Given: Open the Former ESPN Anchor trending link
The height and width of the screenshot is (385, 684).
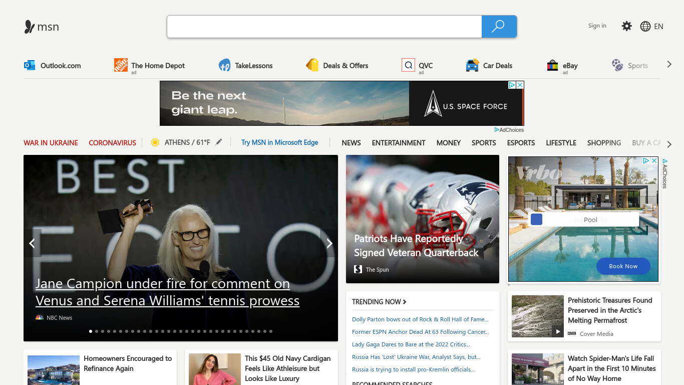Looking at the screenshot, I should [x=421, y=332].
